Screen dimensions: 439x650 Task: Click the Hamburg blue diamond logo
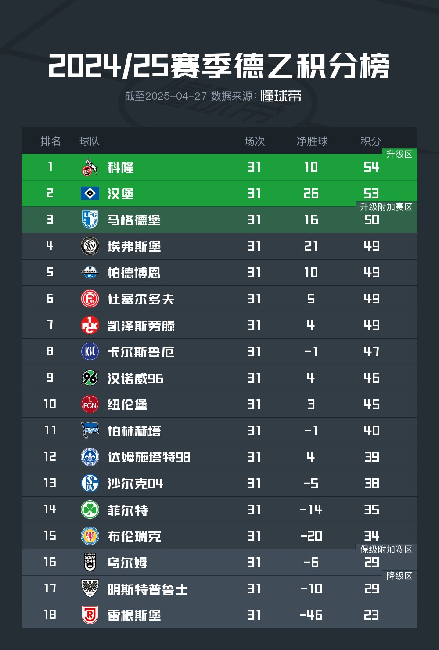point(90,193)
